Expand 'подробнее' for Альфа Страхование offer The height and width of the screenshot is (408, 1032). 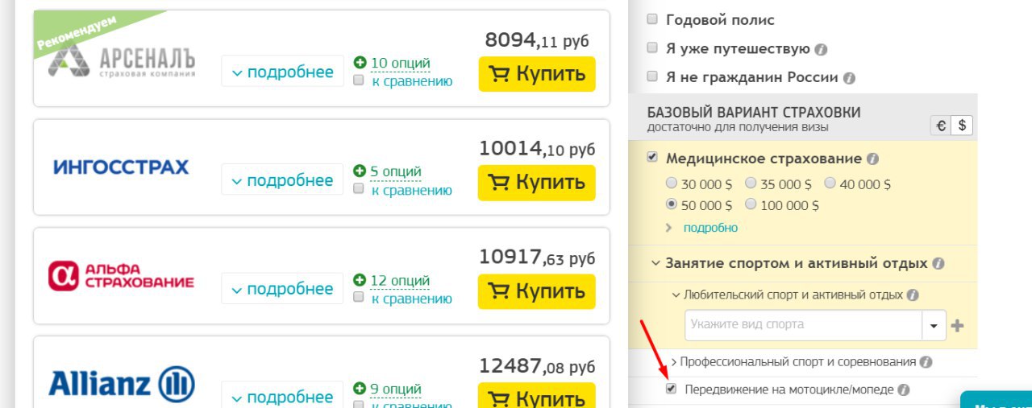click(282, 289)
